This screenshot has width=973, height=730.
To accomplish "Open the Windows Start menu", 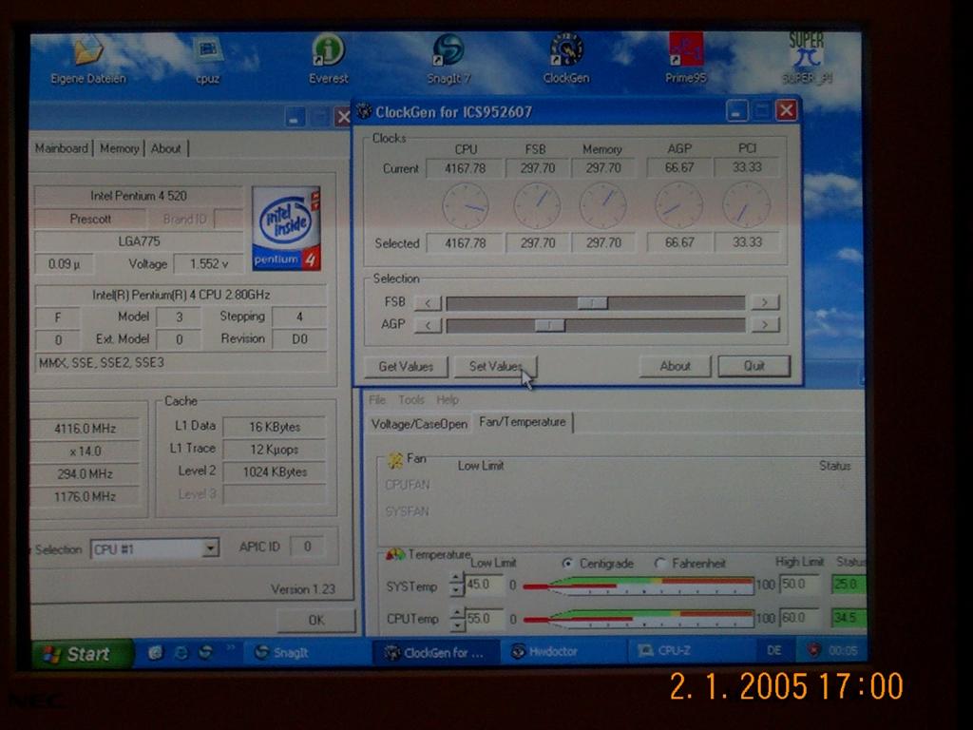I will pos(83,654).
